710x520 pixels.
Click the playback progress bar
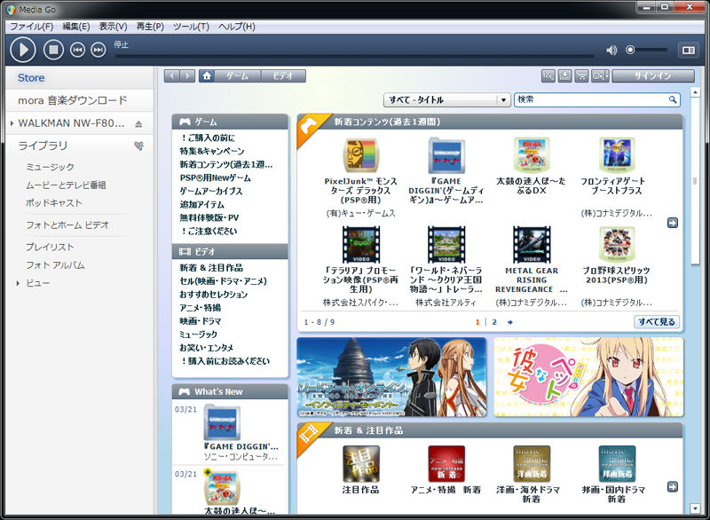[x=354, y=56]
